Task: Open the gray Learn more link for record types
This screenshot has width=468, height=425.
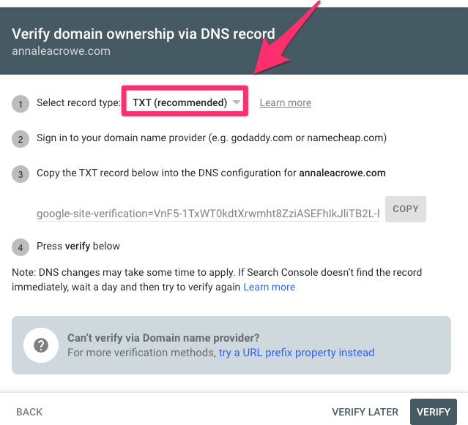Action: click(x=286, y=102)
